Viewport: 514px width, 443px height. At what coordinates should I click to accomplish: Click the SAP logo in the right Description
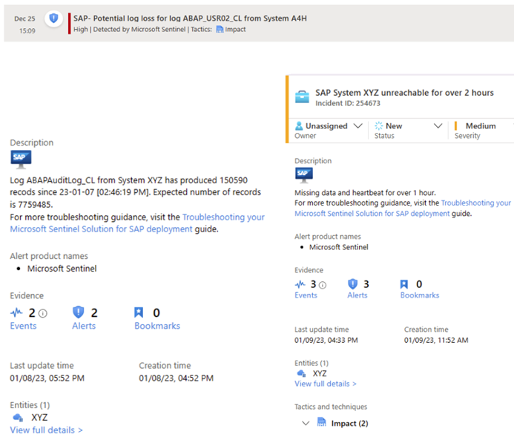(303, 174)
